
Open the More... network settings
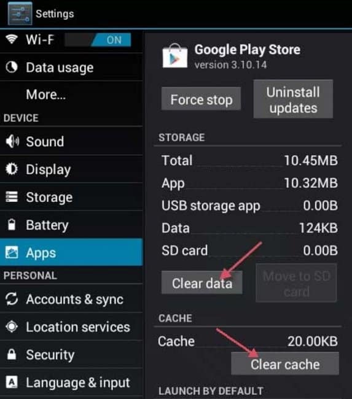pyautogui.click(x=71, y=95)
